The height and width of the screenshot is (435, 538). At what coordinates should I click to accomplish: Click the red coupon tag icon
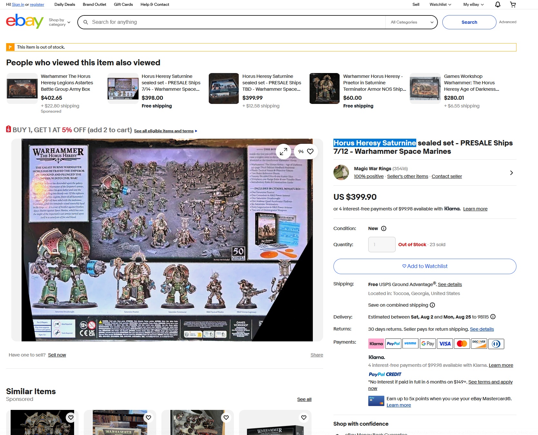(9, 129)
